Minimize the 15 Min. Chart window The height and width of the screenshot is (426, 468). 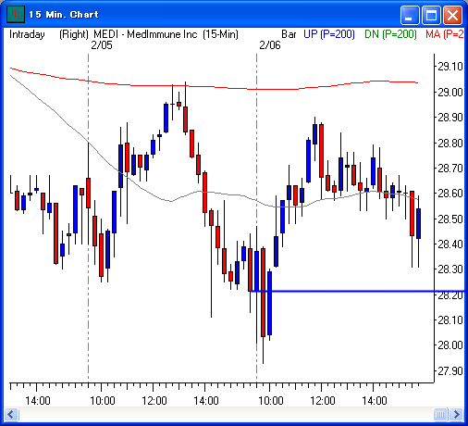(409, 15)
